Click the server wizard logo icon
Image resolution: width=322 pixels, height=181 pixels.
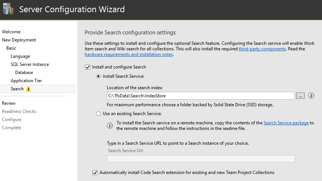coord(8,9)
